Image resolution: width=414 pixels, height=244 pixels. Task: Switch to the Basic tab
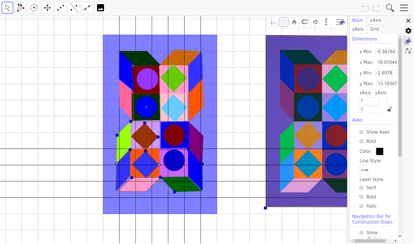click(358, 20)
